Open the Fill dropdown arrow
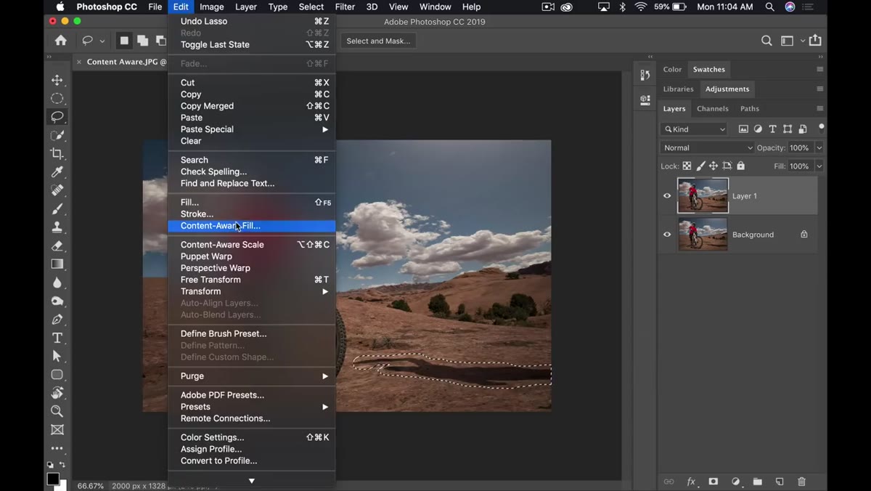The height and width of the screenshot is (491, 871). (819, 166)
